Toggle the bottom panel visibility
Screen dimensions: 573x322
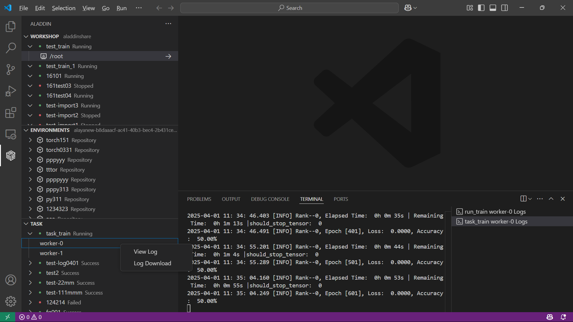click(493, 8)
